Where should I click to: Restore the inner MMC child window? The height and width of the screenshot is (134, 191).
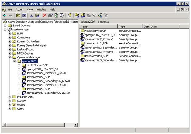click(x=182, y=9)
